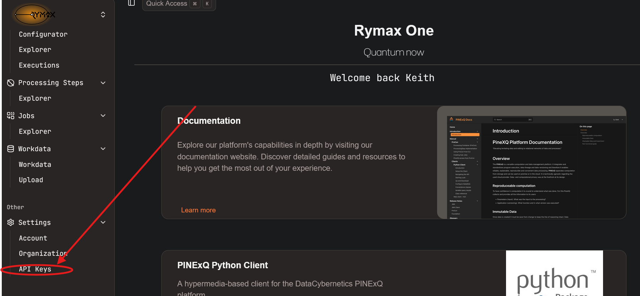Go to API Keys settings
Screen dimensions: 640x296
35,269
